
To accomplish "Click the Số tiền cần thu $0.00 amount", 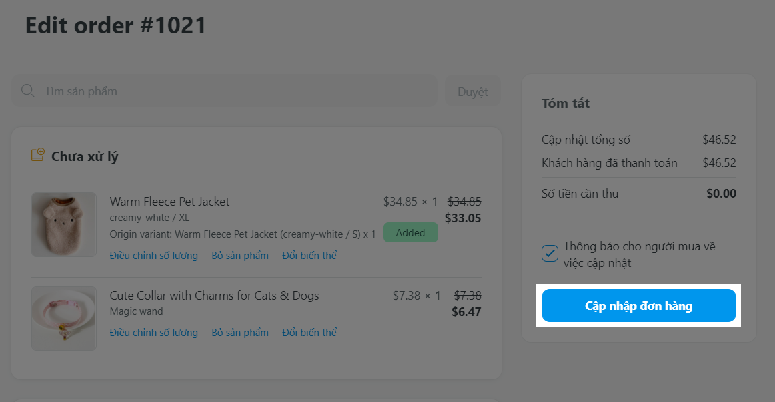I will click(721, 194).
